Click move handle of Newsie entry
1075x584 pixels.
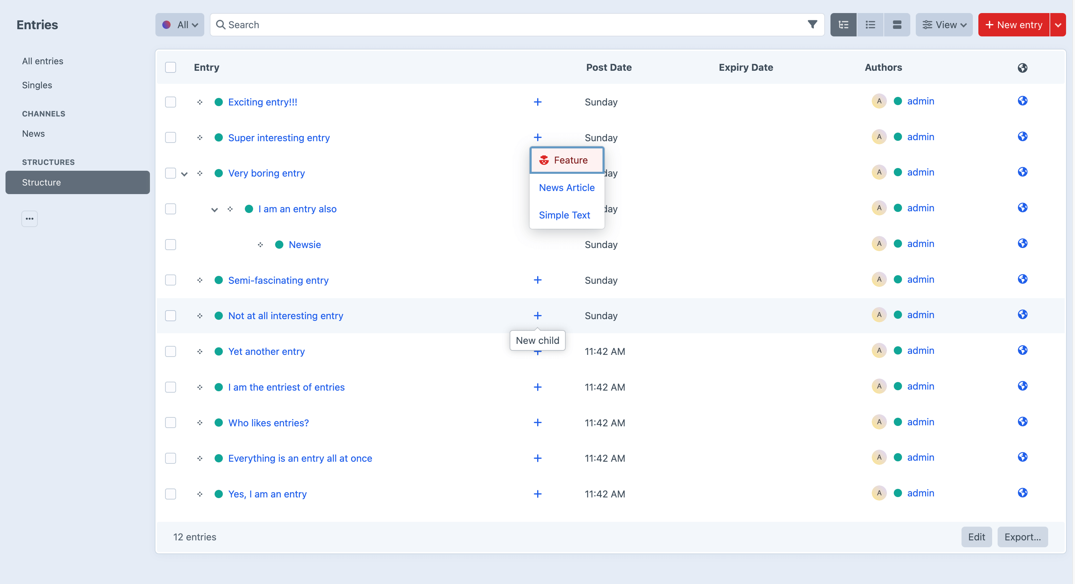point(260,245)
